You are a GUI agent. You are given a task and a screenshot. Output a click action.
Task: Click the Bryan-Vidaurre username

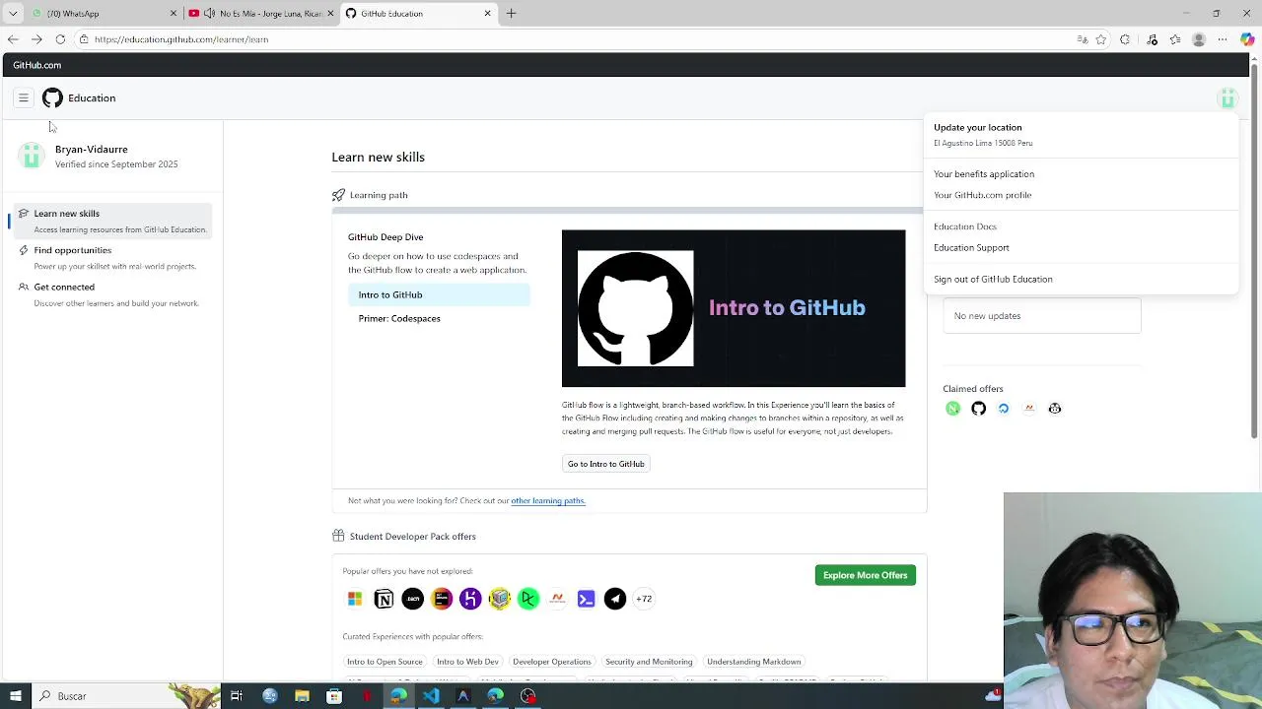coord(91,150)
